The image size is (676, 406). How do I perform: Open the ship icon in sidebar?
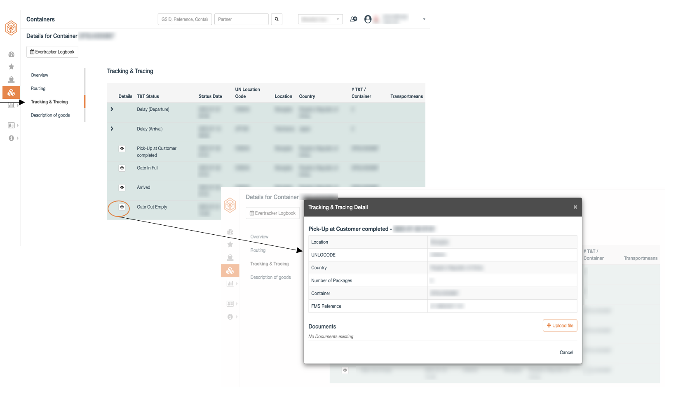pyautogui.click(x=11, y=79)
